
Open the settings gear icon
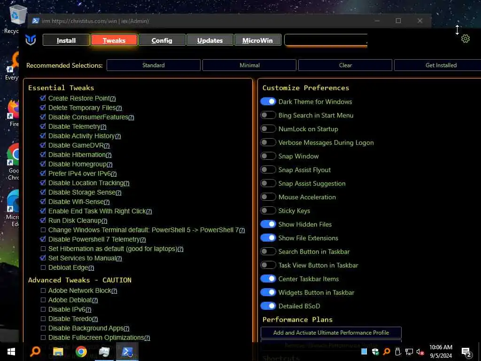465,39
